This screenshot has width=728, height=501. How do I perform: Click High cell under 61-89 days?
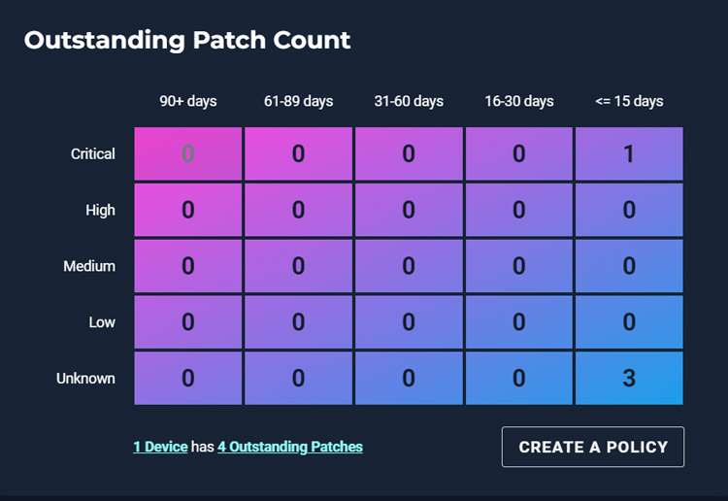point(298,210)
